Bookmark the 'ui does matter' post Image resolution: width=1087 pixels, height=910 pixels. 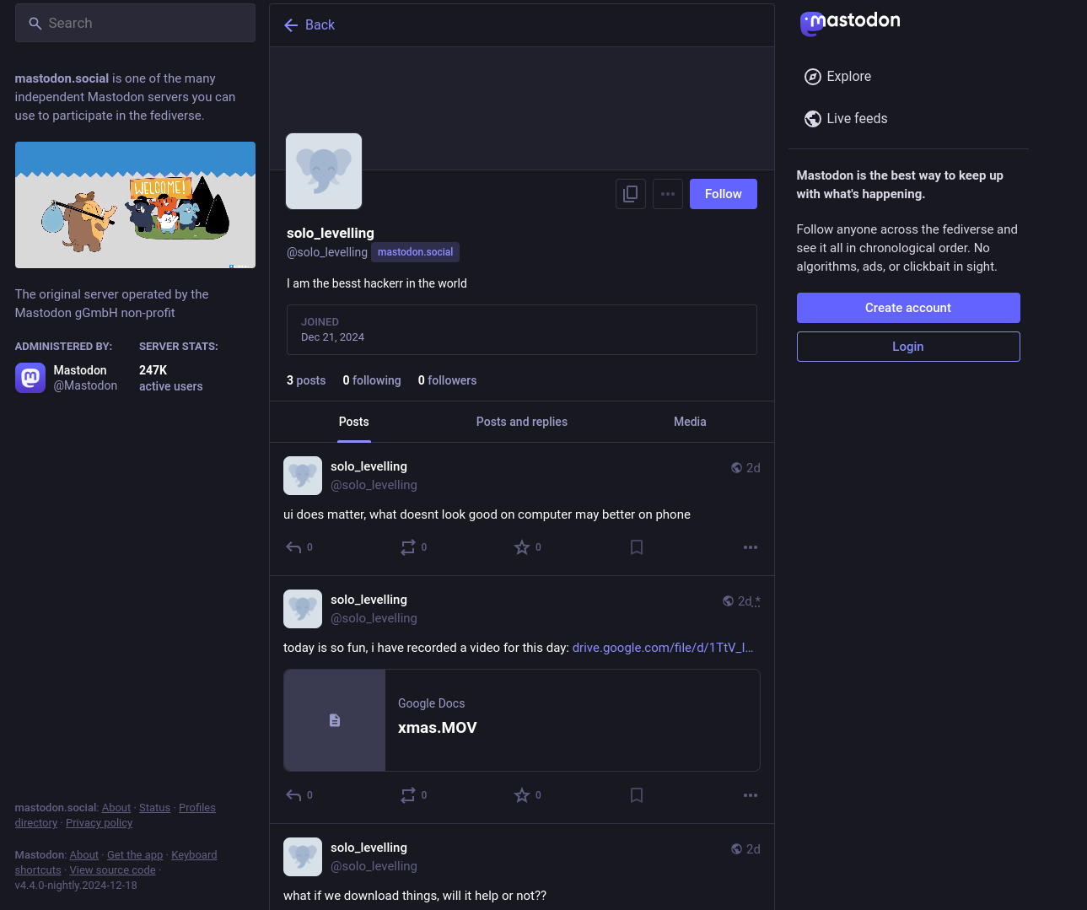(x=637, y=547)
